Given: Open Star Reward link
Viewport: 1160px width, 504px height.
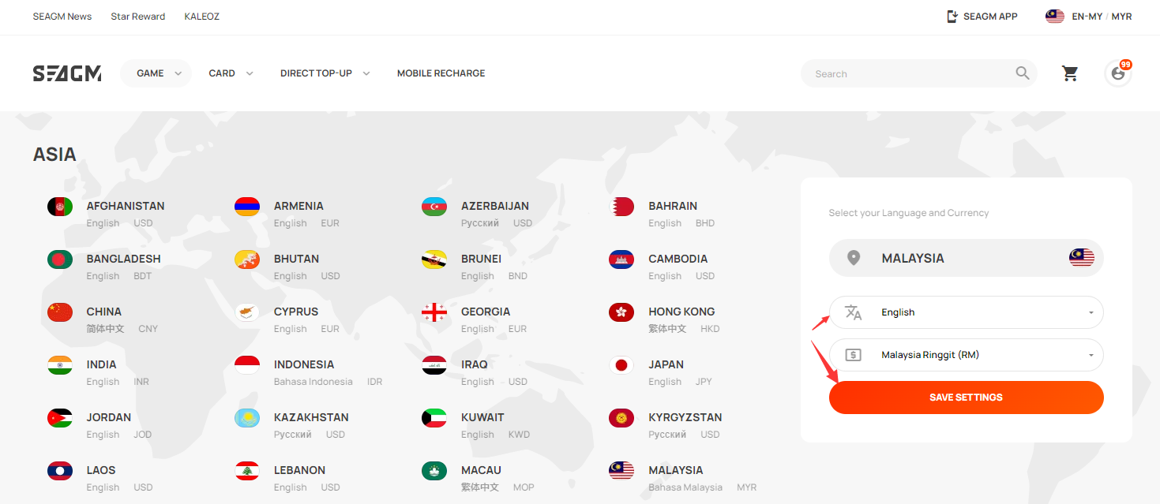Looking at the screenshot, I should [138, 17].
